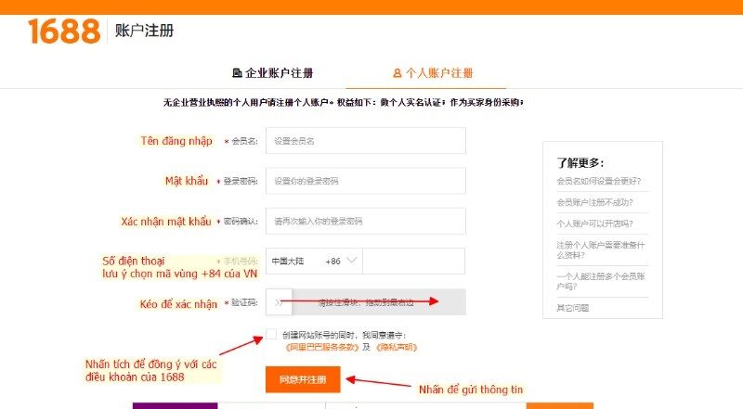Click the 密码确认 confirm password field

[x=365, y=222]
